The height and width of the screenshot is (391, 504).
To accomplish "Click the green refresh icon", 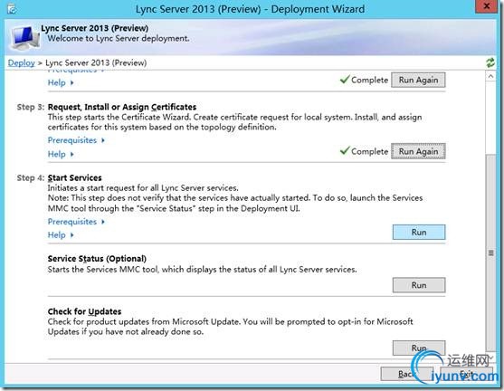I will tap(490, 62).
